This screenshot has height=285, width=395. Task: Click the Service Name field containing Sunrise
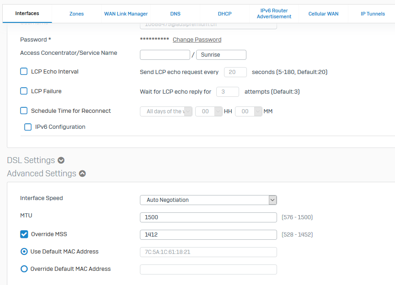(221, 55)
